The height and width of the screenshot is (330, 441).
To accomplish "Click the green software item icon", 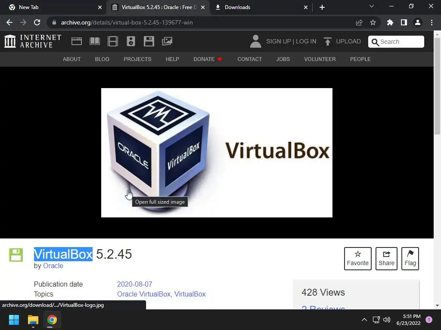I will [16, 255].
